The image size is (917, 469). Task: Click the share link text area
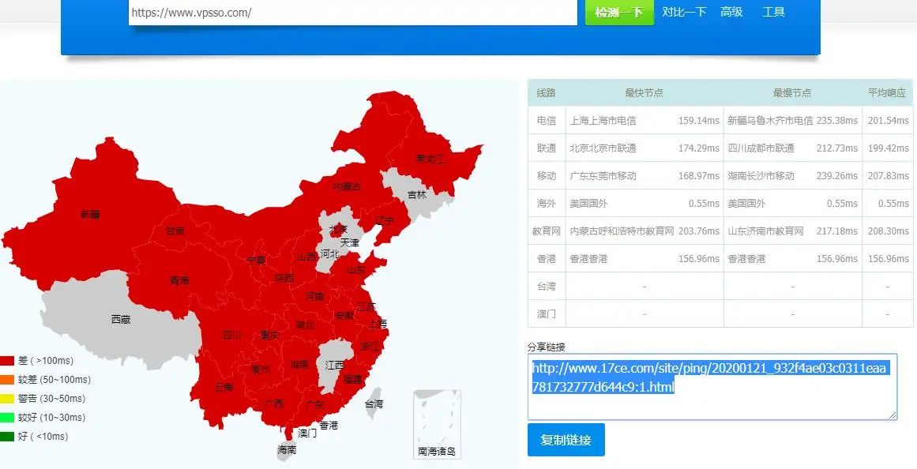pyautogui.click(x=712, y=387)
